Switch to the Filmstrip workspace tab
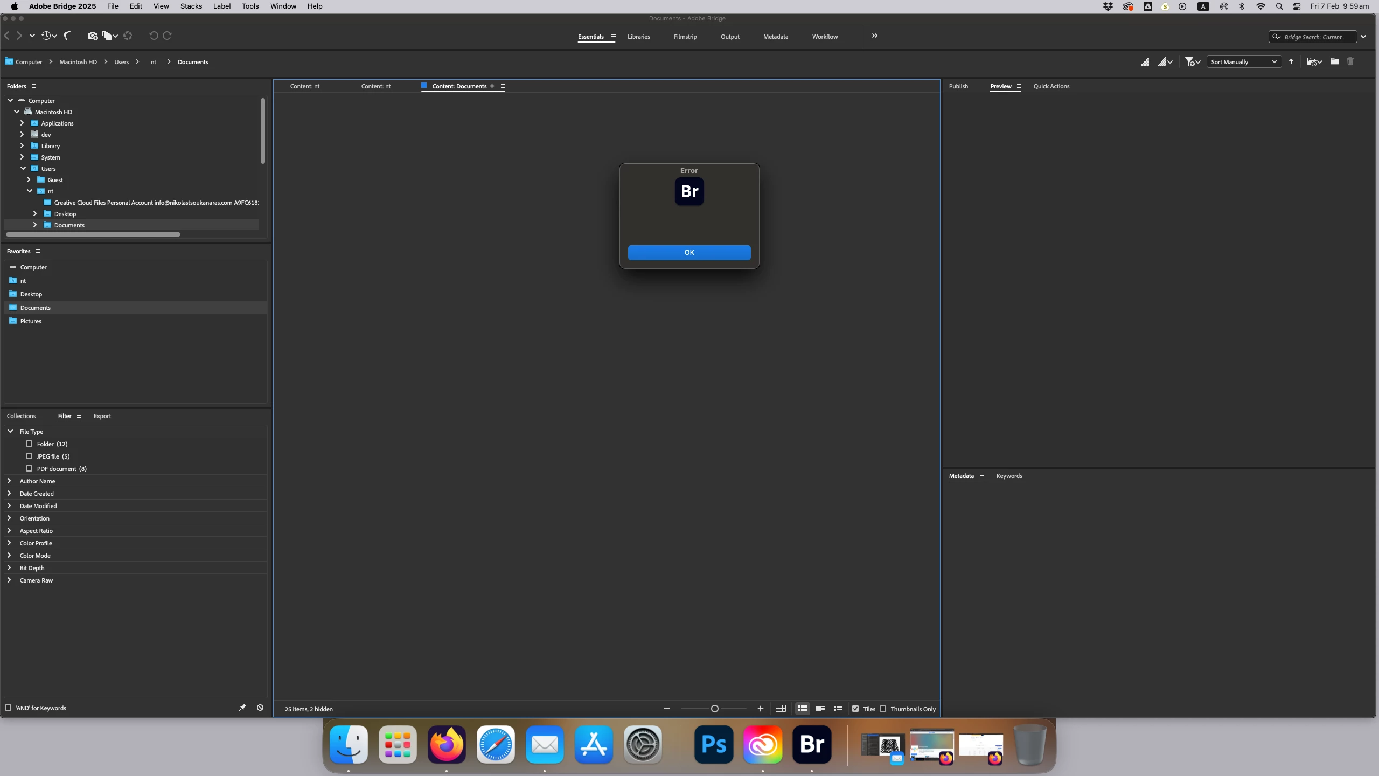The height and width of the screenshot is (776, 1379). pos(685,37)
